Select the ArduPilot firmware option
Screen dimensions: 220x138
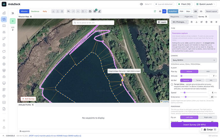pyautogui.click(x=173, y=11)
